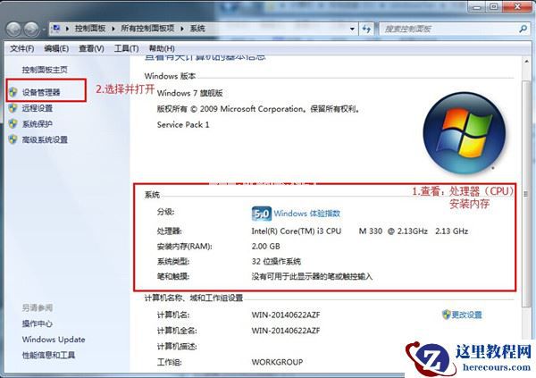The image size is (536, 378).
Task: Click the refresh icon beside address bar
Action: pos(367,29)
